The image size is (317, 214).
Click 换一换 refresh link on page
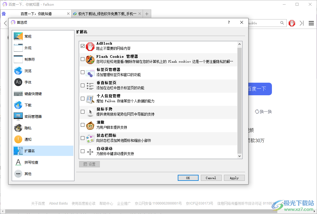[263, 112]
